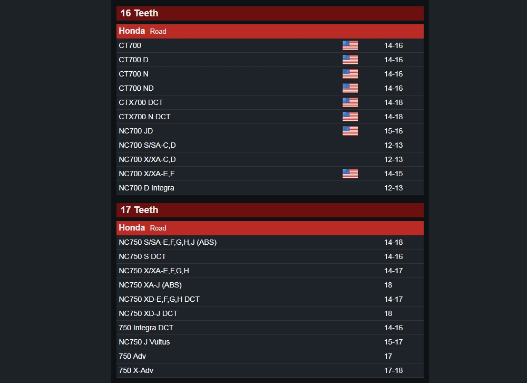Select the 16 Teeth section header
The width and height of the screenshot is (527, 383).
[x=270, y=14]
